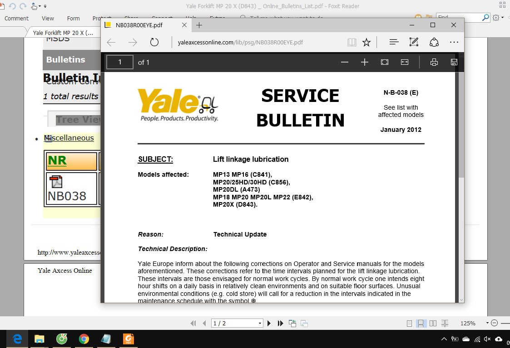Make a web note with pen icon
Screen dimensions: 510x348
coord(414,42)
